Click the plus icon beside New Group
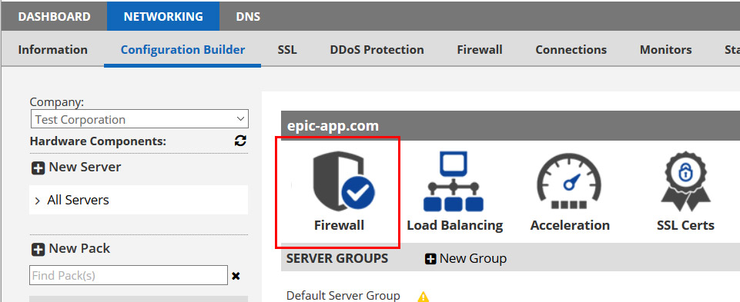Viewport: 740px width, 302px height. click(430, 259)
